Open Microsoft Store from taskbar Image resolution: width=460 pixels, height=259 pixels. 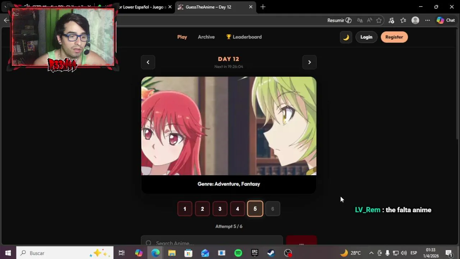click(188, 253)
